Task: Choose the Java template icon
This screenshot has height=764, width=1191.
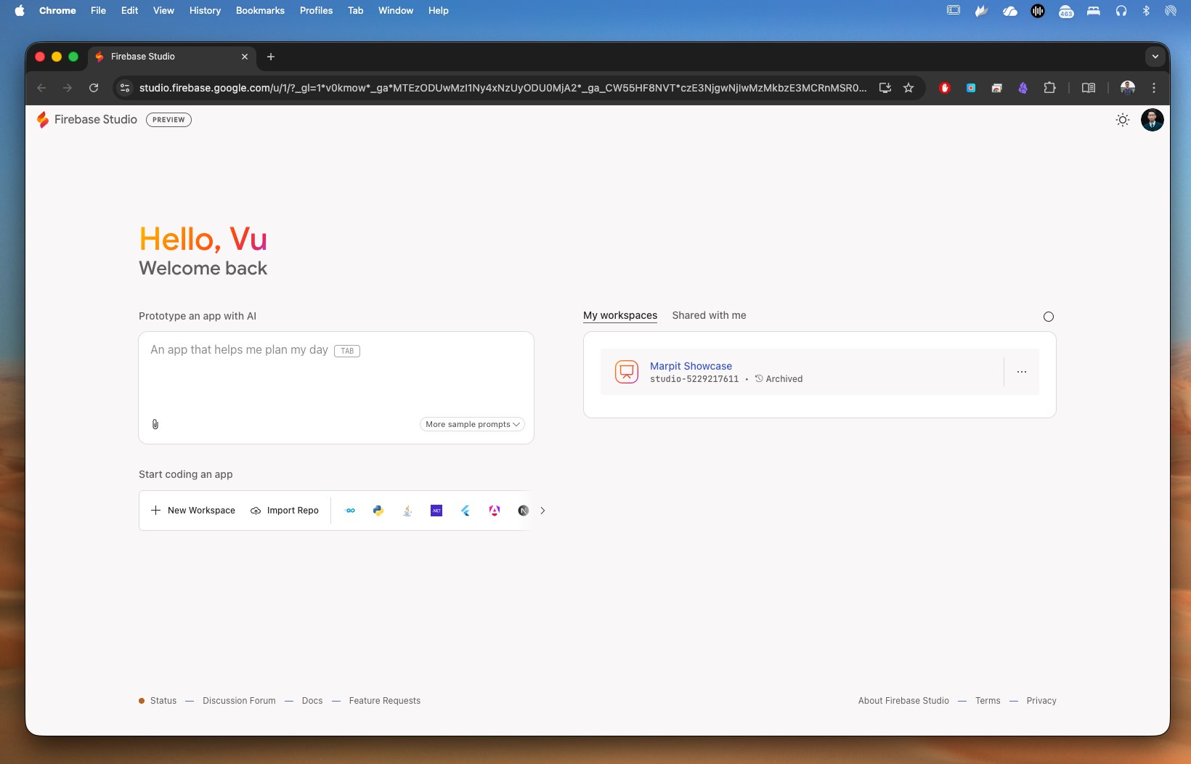Action: (407, 511)
